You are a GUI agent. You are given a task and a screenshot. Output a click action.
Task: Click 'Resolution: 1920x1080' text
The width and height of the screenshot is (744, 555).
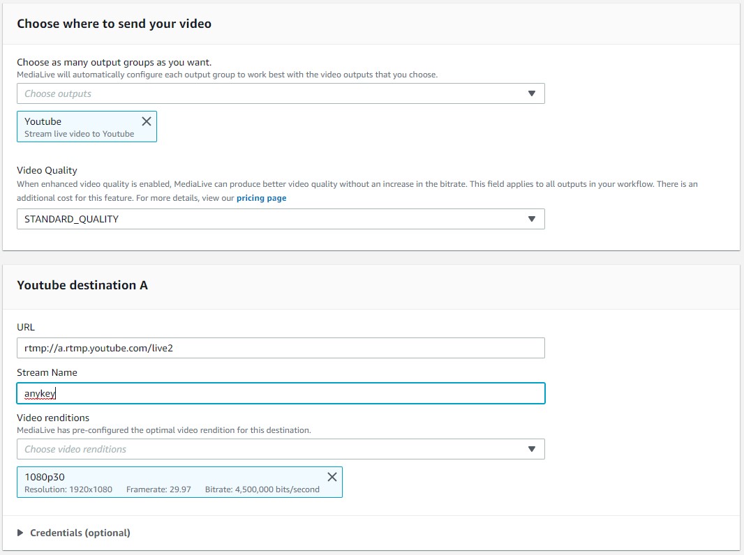(x=68, y=489)
